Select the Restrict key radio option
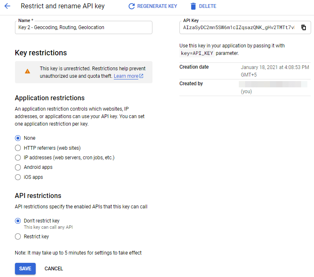The image size is (314, 277). (x=18, y=237)
